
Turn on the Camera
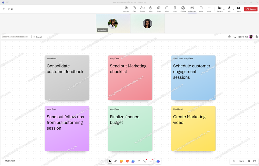(220, 9)
